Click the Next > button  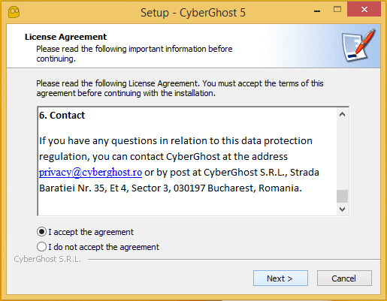pos(280,278)
